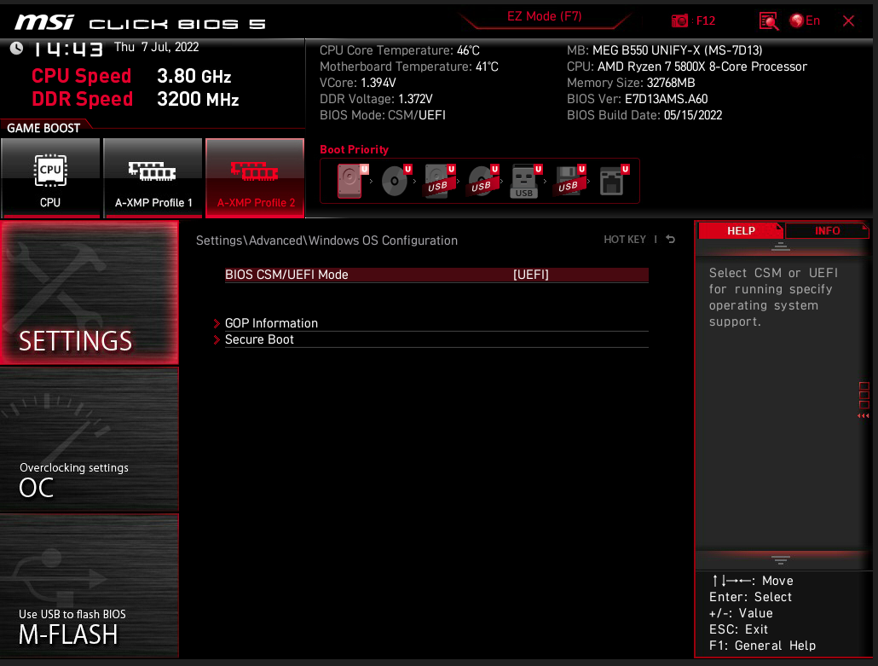Click the Memory Size: 32768MB line
This screenshot has height=666, width=878.
pyautogui.click(x=631, y=83)
